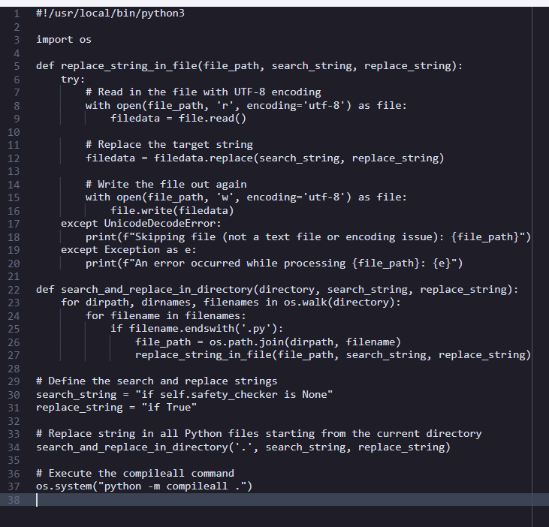Click line number 37 in gutter
549x527 pixels.
pos(14,486)
